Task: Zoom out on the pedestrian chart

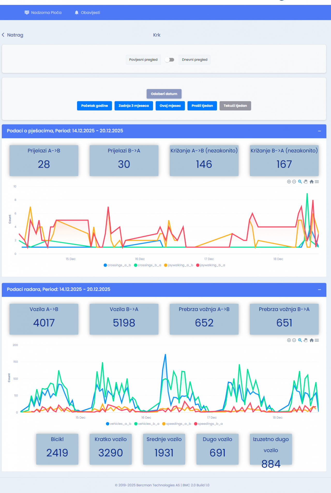Action: [294, 182]
